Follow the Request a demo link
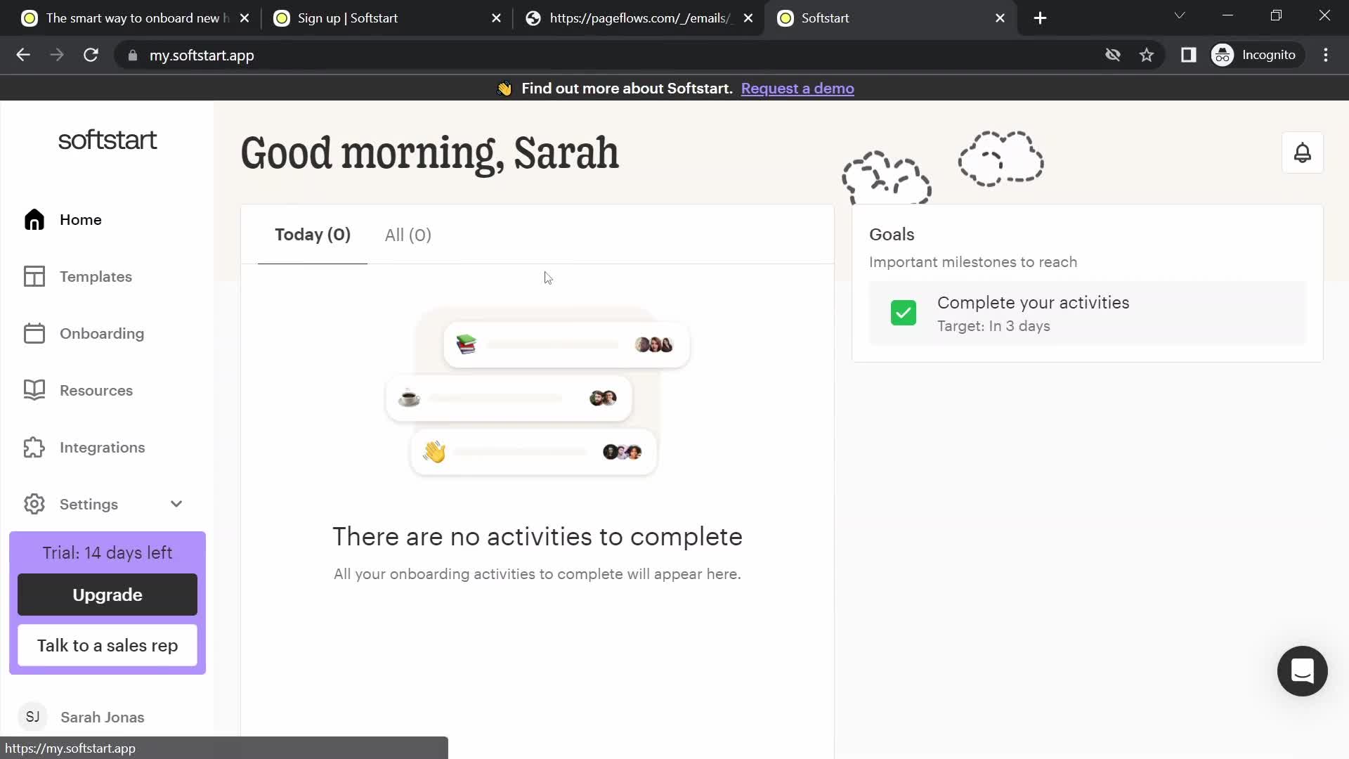Viewport: 1349px width, 759px height. pyautogui.click(x=797, y=89)
